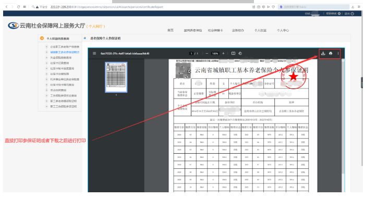Image resolution: width=365 pixels, height=198 pixels.
Task: Click the fit to page icon
Action: pos(233,53)
